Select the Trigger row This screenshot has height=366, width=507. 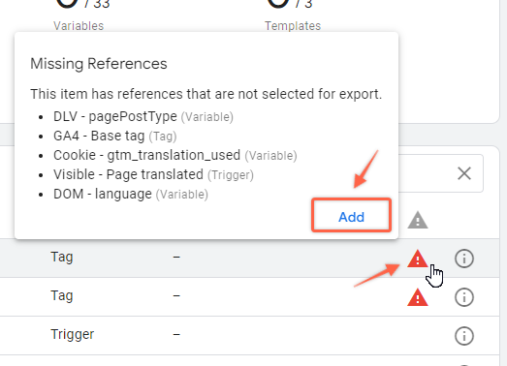click(x=249, y=335)
